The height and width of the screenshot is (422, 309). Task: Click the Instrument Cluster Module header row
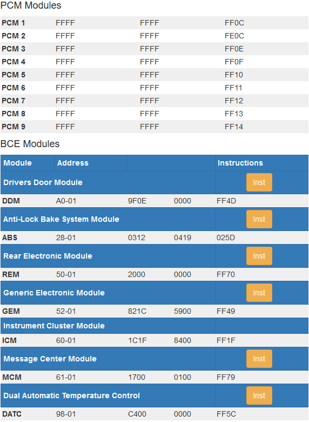click(154, 326)
